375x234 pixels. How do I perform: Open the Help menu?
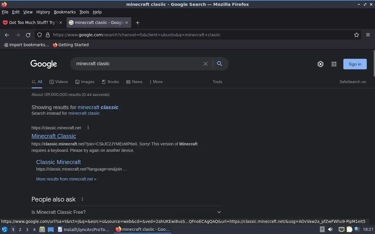tap(97, 12)
